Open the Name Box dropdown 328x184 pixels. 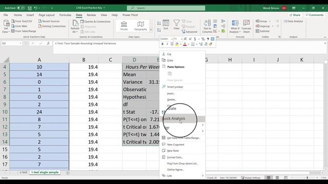tap(20, 43)
